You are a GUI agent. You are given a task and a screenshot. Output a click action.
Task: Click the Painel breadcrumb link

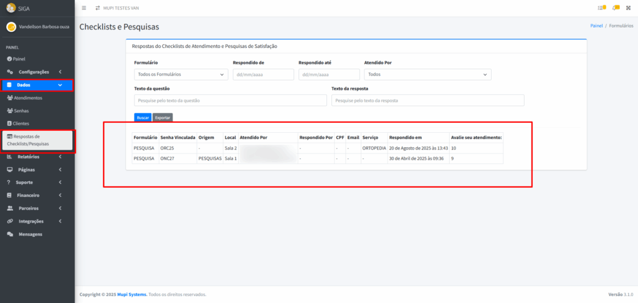point(596,26)
